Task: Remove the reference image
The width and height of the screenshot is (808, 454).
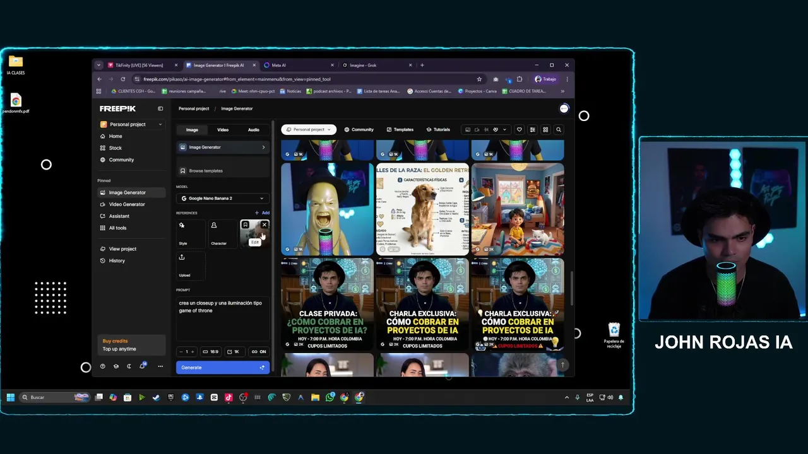Action: (264, 225)
